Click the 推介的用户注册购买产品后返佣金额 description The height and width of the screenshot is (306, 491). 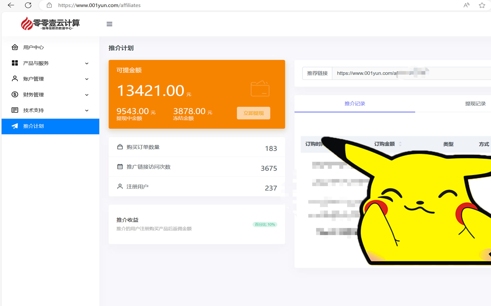pos(154,229)
